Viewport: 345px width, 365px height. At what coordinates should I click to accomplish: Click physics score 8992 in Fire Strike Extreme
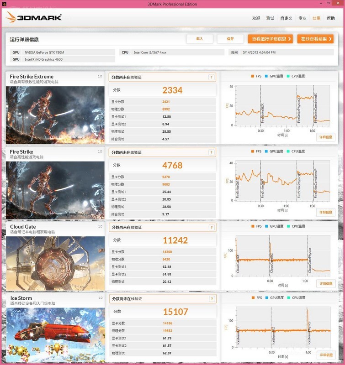(166, 109)
